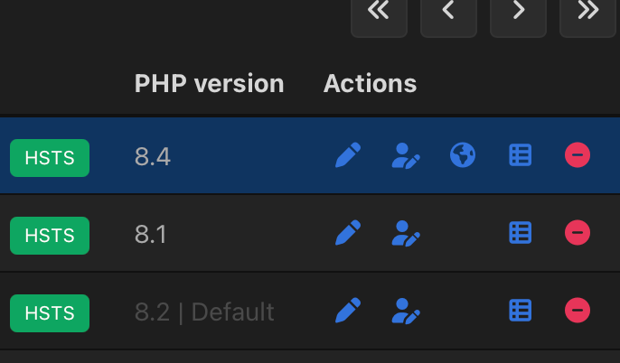Go to the first page with double-left arrows

click(x=379, y=13)
